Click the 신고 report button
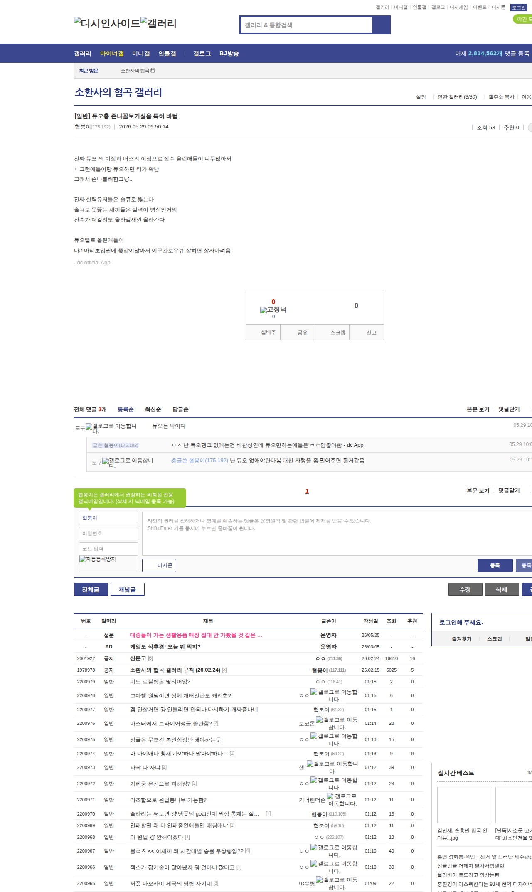 click(367, 332)
